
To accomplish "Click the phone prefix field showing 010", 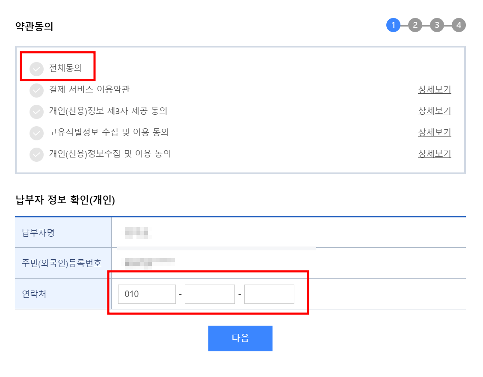I will click(x=147, y=294).
